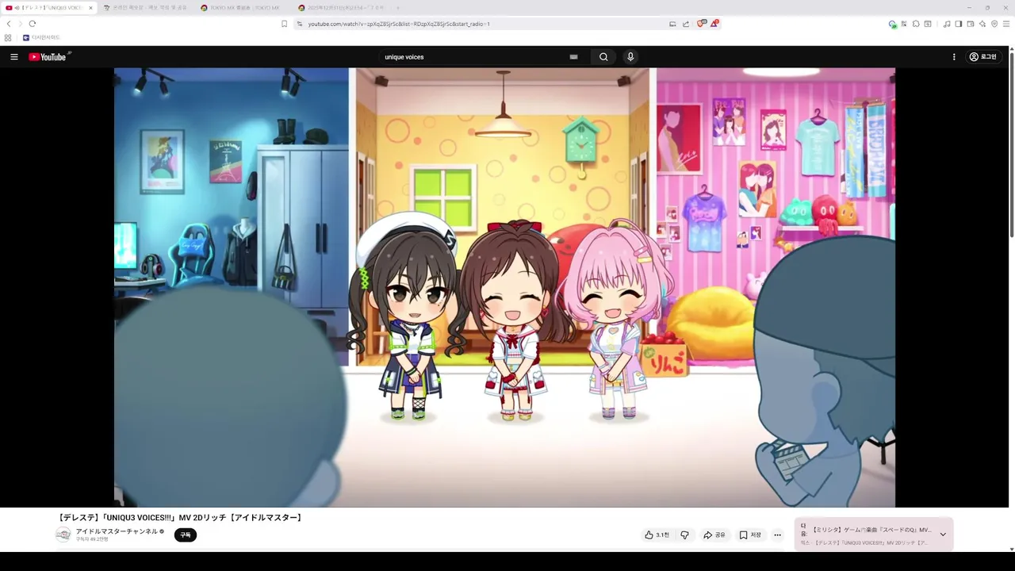Open the YouTube hamburger guide menu
Image resolution: width=1015 pixels, height=571 pixels.
pyautogui.click(x=14, y=57)
